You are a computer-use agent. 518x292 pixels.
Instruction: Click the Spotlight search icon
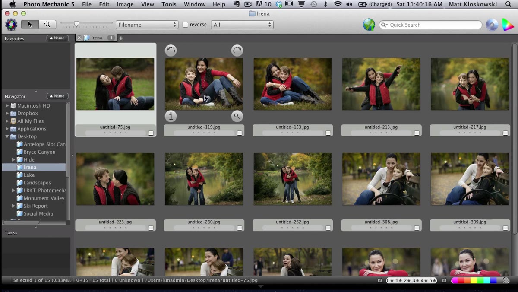click(508, 4)
